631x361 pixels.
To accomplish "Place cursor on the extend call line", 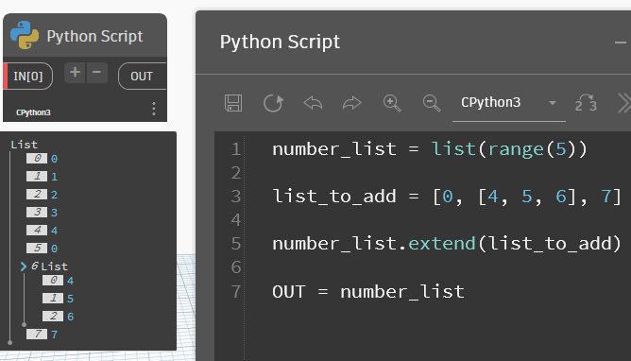I will [x=447, y=244].
